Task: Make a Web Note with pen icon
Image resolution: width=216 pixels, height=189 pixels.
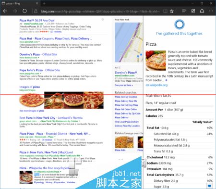Action: point(193,11)
